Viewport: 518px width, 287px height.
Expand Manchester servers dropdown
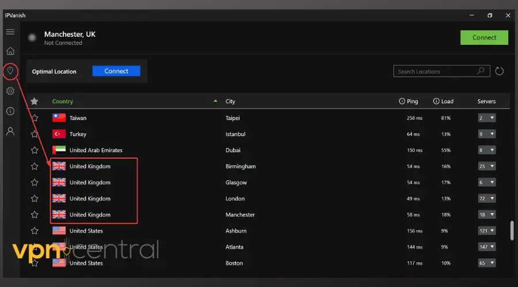[486, 215]
